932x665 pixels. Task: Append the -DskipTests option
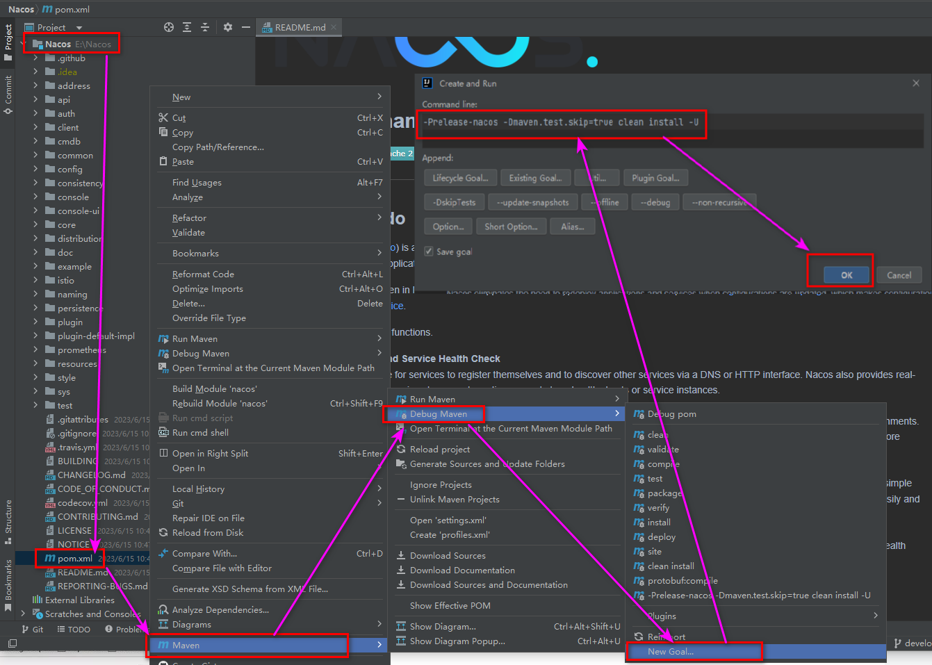pos(455,202)
